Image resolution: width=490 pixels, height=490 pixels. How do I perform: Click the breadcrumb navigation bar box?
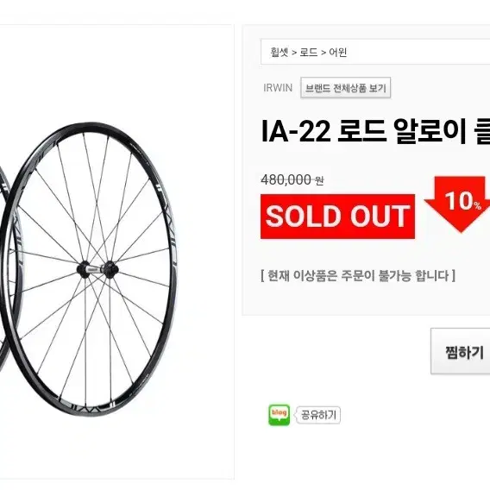(375, 52)
